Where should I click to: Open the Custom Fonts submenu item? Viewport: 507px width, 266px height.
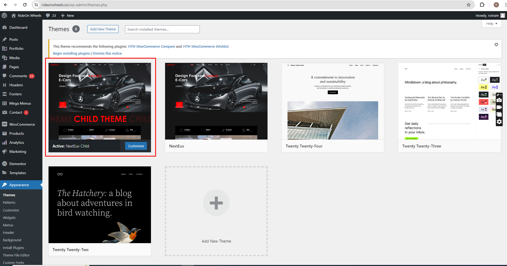(x=13, y=263)
